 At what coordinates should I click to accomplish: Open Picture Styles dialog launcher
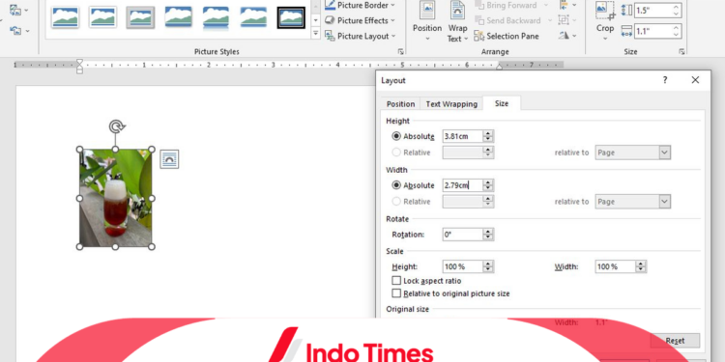[x=400, y=52]
